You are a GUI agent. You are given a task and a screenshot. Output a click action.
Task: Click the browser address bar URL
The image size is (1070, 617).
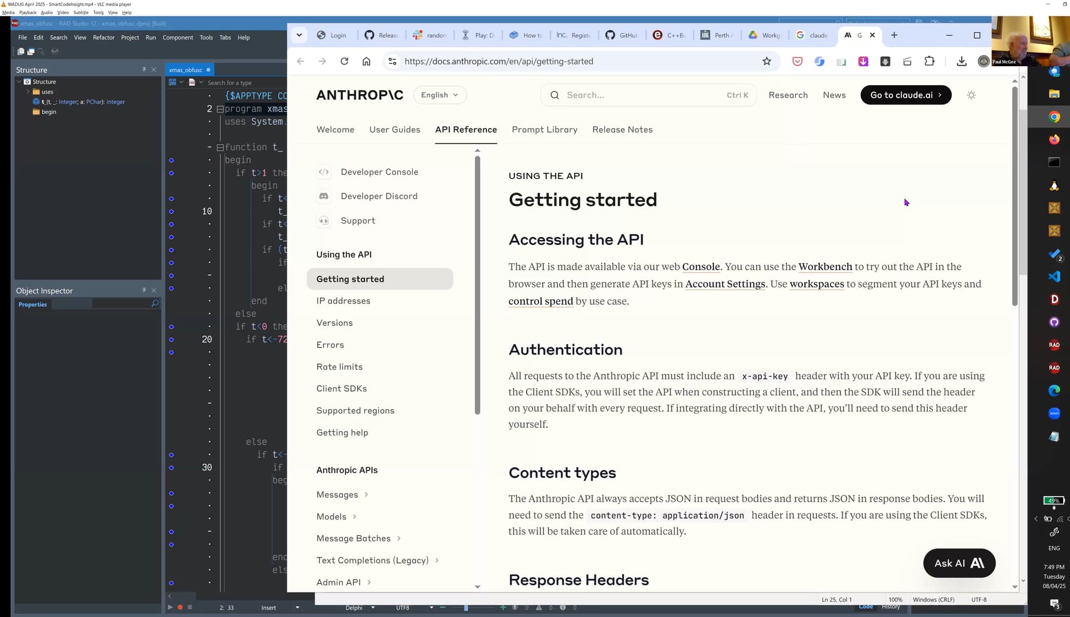[499, 61]
